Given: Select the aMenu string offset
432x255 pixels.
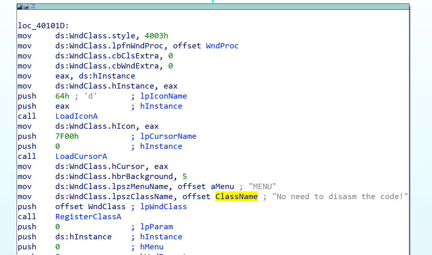Looking at the screenshot, I should (222, 187).
